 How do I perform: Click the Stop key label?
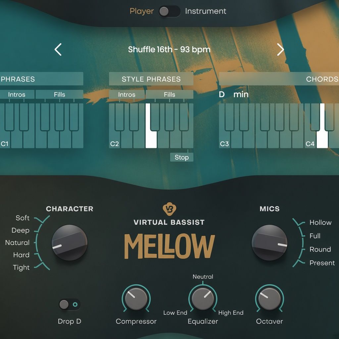tap(182, 157)
